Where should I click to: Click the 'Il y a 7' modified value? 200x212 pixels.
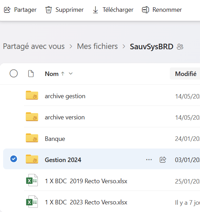(187, 203)
